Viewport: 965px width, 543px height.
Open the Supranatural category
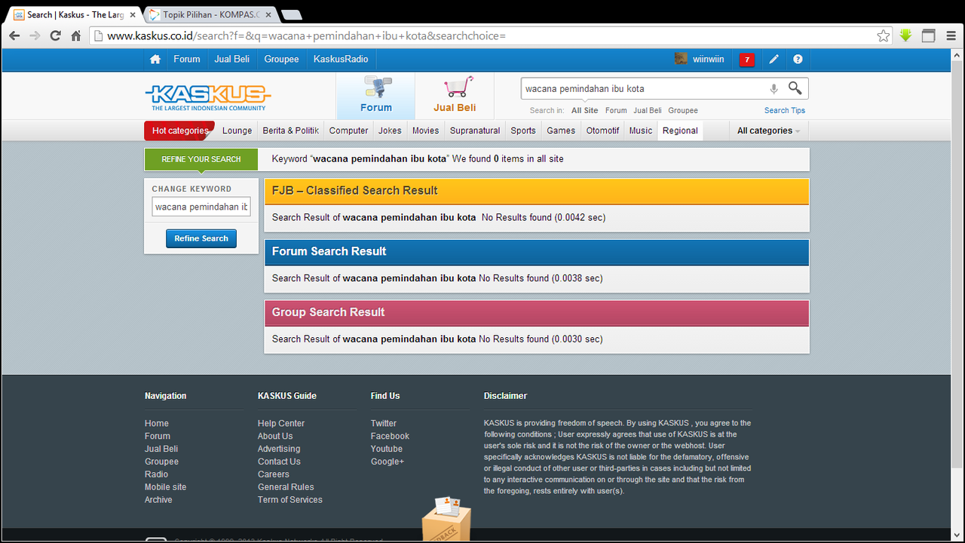pos(475,130)
